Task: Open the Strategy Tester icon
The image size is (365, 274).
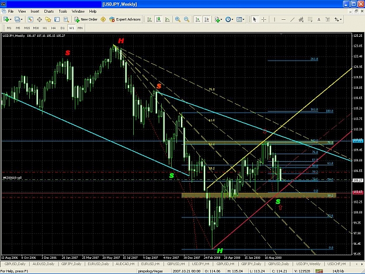Action: click(x=66, y=19)
